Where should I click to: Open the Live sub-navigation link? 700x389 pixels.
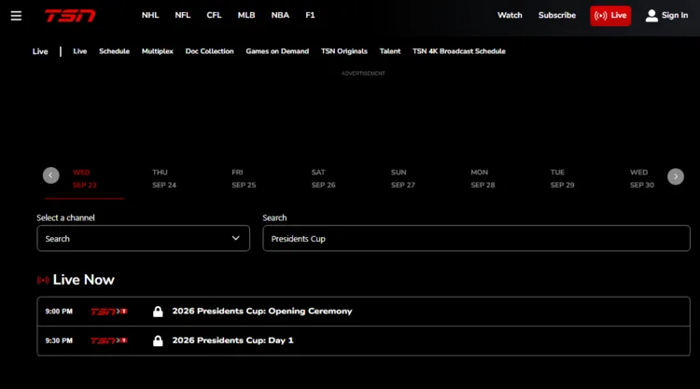click(x=80, y=51)
